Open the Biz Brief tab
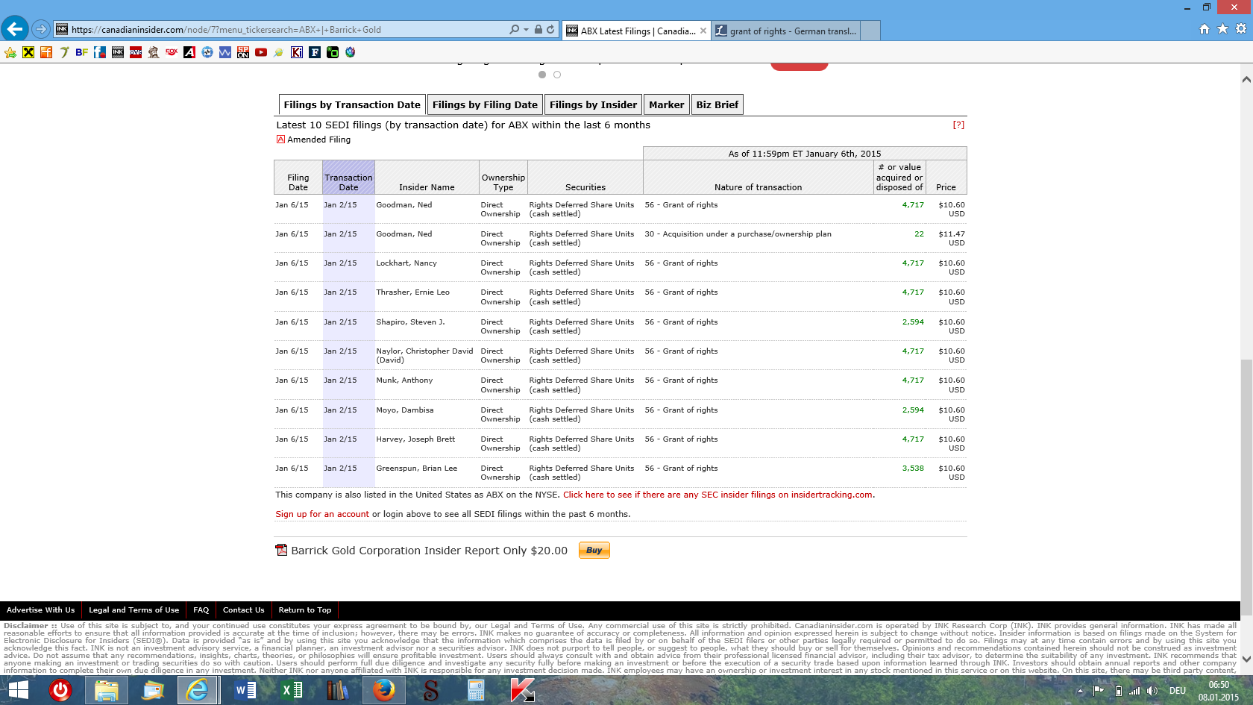The image size is (1253, 705). (717, 104)
